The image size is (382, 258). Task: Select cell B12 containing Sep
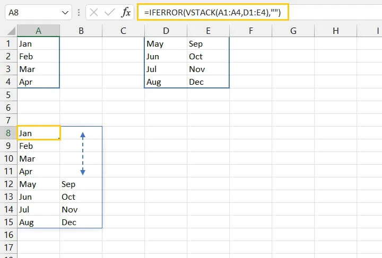pos(81,184)
